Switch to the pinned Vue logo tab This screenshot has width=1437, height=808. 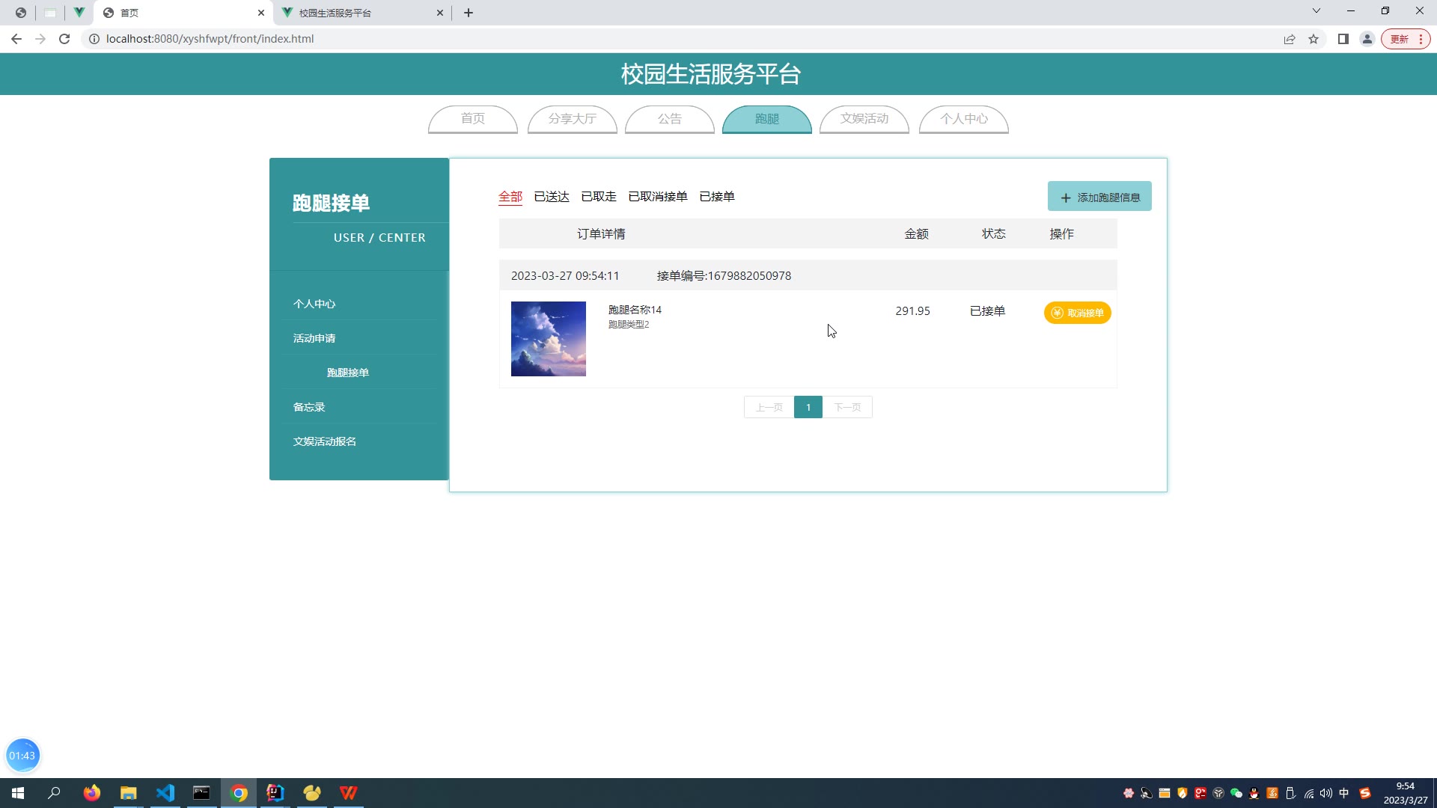[x=79, y=13]
